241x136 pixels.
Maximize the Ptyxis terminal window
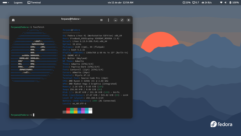coord(122,20)
